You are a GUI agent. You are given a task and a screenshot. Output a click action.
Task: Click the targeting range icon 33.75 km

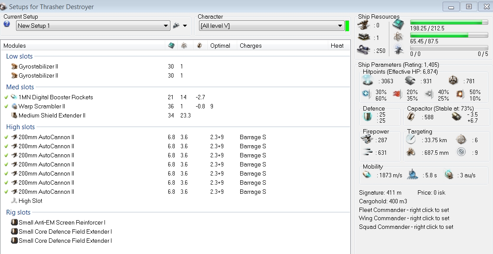[411, 139]
